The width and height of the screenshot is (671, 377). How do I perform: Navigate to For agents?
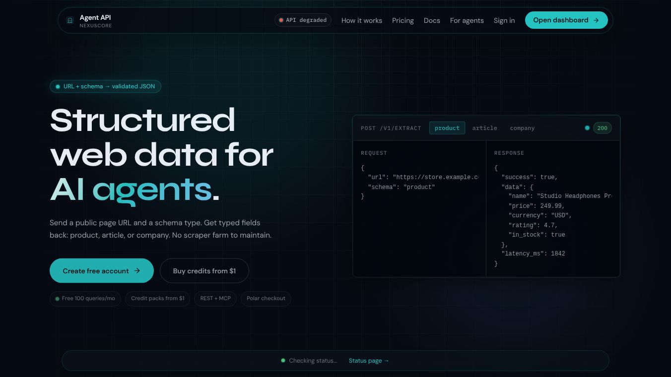point(467,20)
